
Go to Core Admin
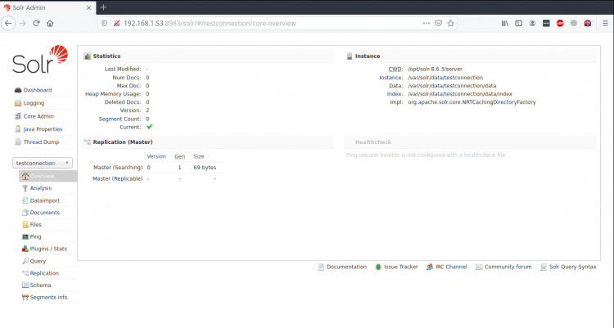click(38, 116)
